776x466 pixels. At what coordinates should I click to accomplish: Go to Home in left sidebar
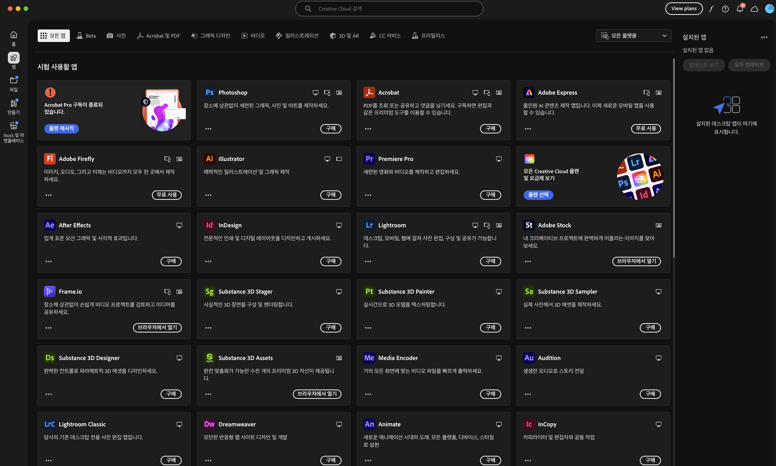(14, 38)
